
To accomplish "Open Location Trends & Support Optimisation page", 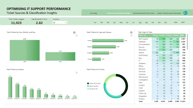I will [169, 13].
